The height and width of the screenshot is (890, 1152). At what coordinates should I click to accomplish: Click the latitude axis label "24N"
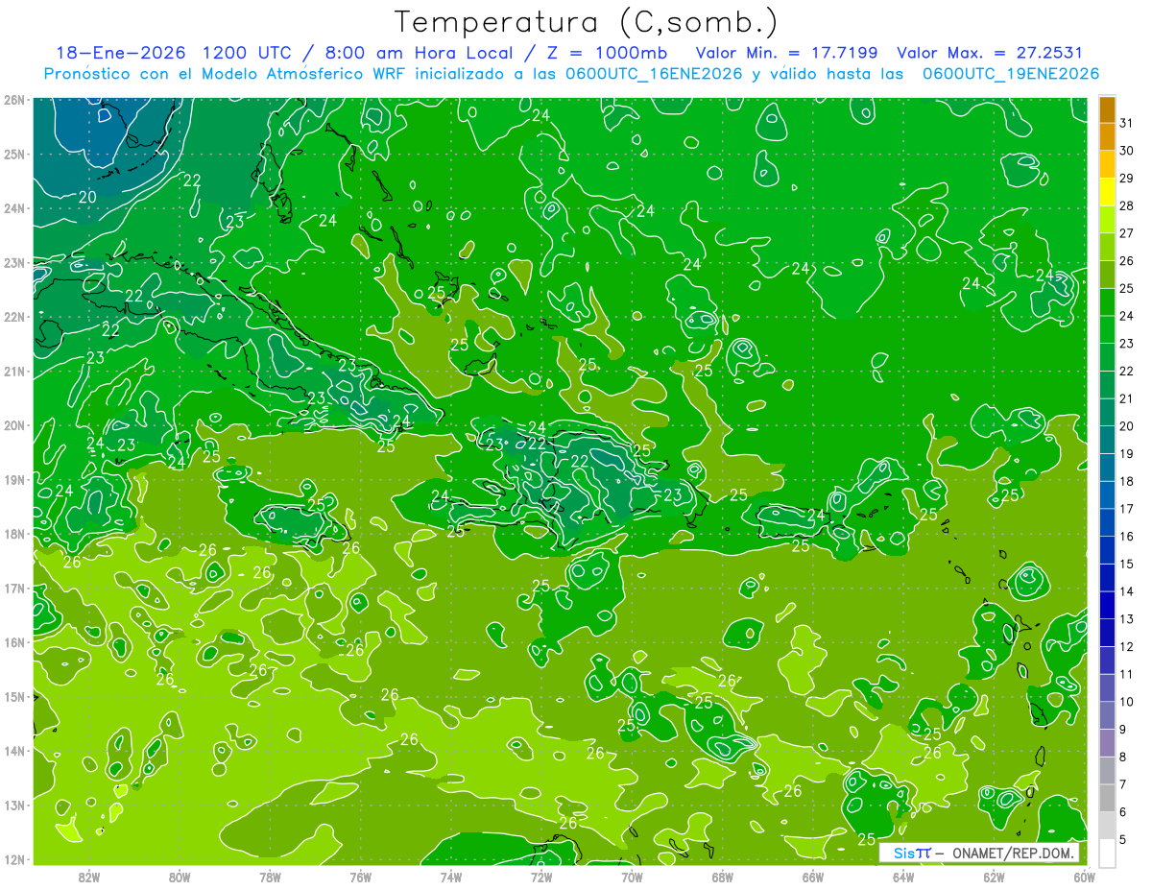pyautogui.click(x=13, y=208)
